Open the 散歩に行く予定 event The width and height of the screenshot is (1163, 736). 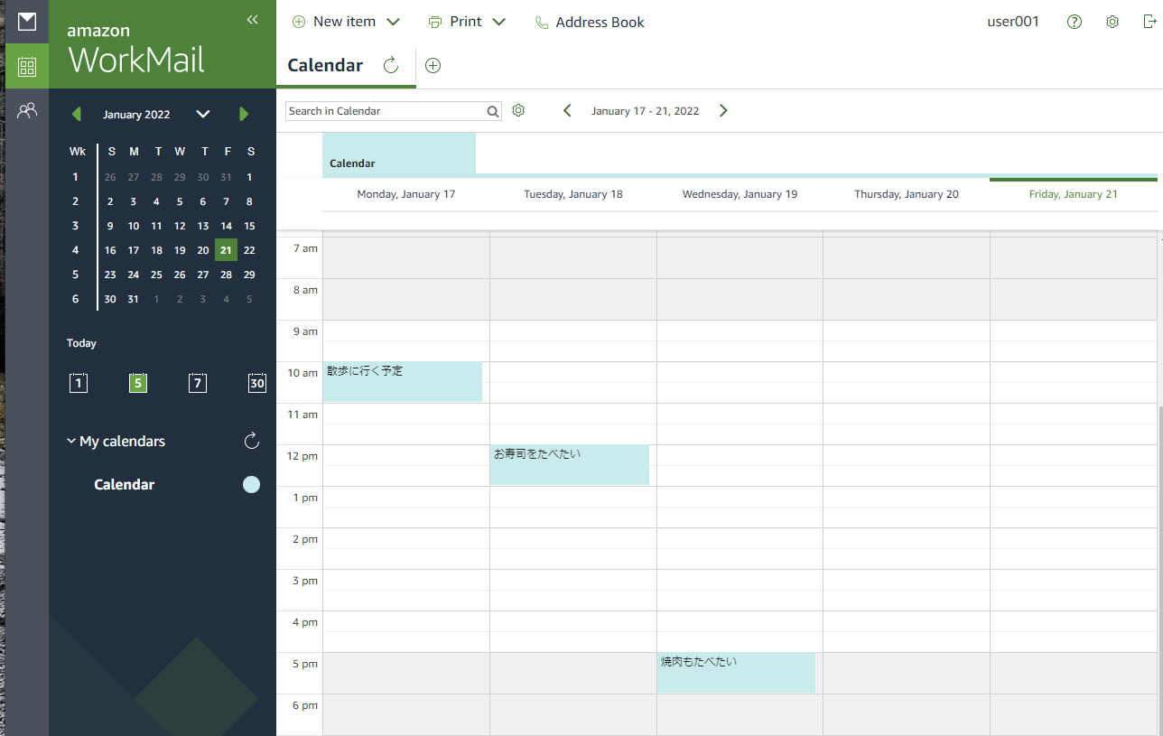(403, 382)
